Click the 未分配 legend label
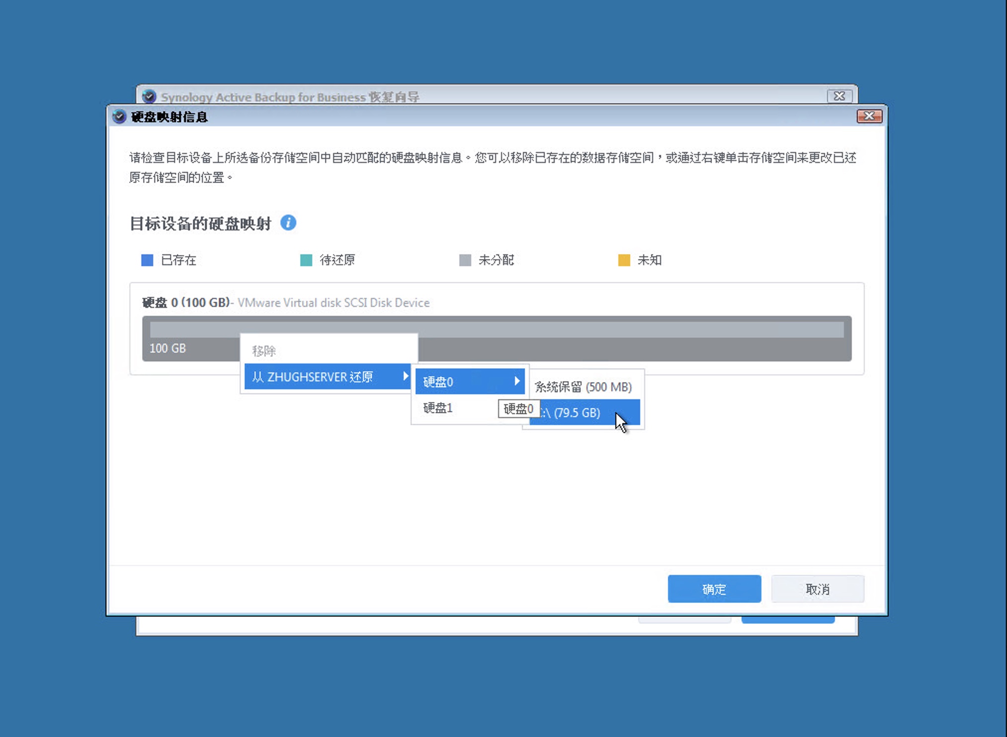Screen dimensions: 1007x737 (x=496, y=260)
